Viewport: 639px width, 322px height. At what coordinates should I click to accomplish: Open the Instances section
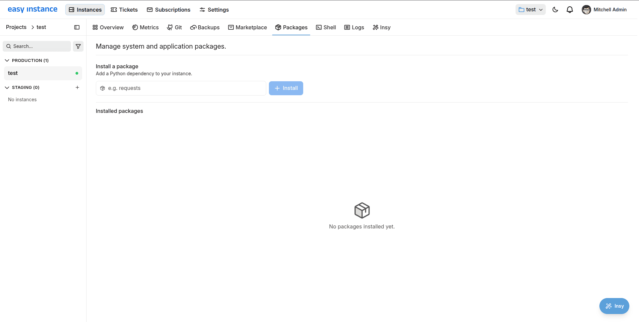[85, 10]
